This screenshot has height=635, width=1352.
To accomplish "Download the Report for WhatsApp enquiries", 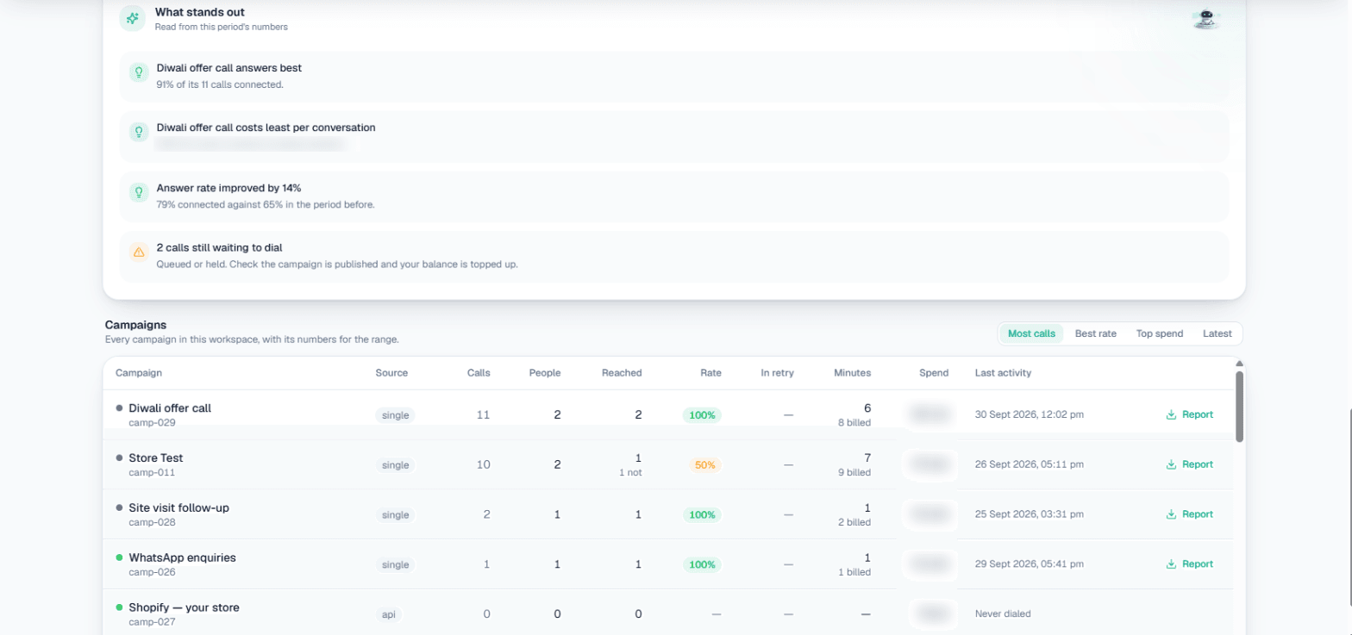I will pyautogui.click(x=1189, y=564).
